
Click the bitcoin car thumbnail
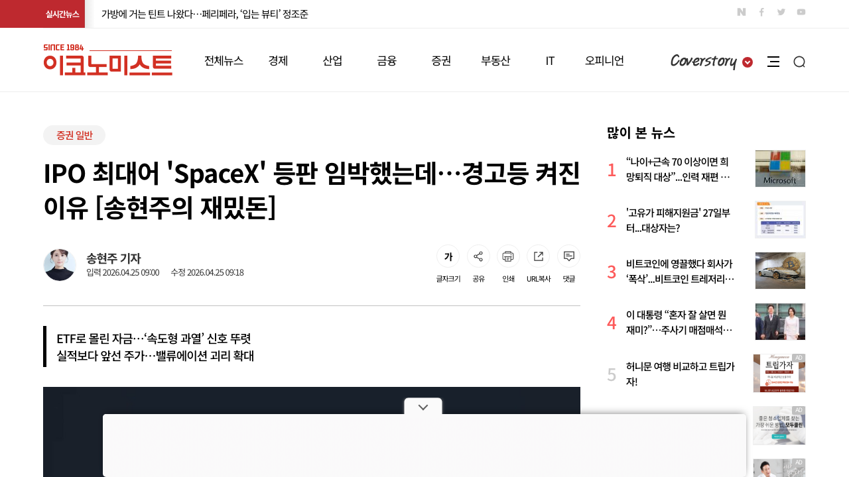click(780, 270)
